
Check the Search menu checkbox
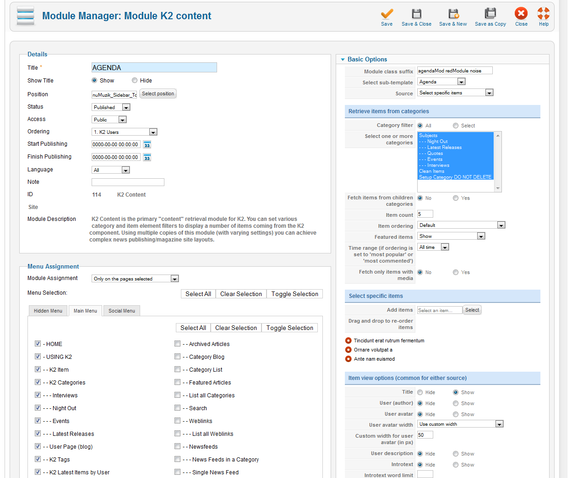point(177,408)
